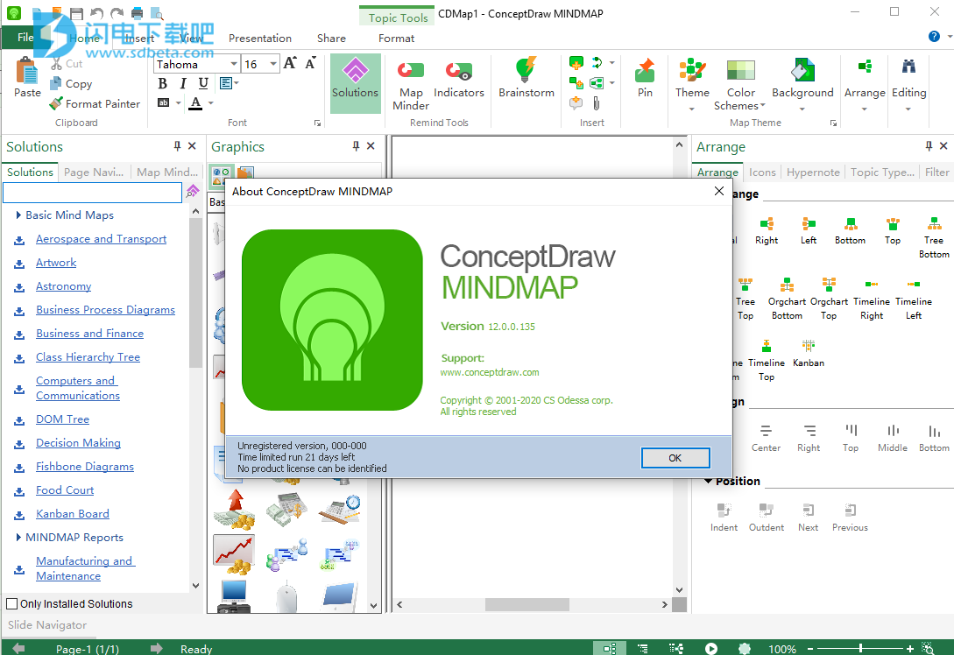Click OK in About dialog
Screen dimensions: 954x655
click(x=675, y=458)
